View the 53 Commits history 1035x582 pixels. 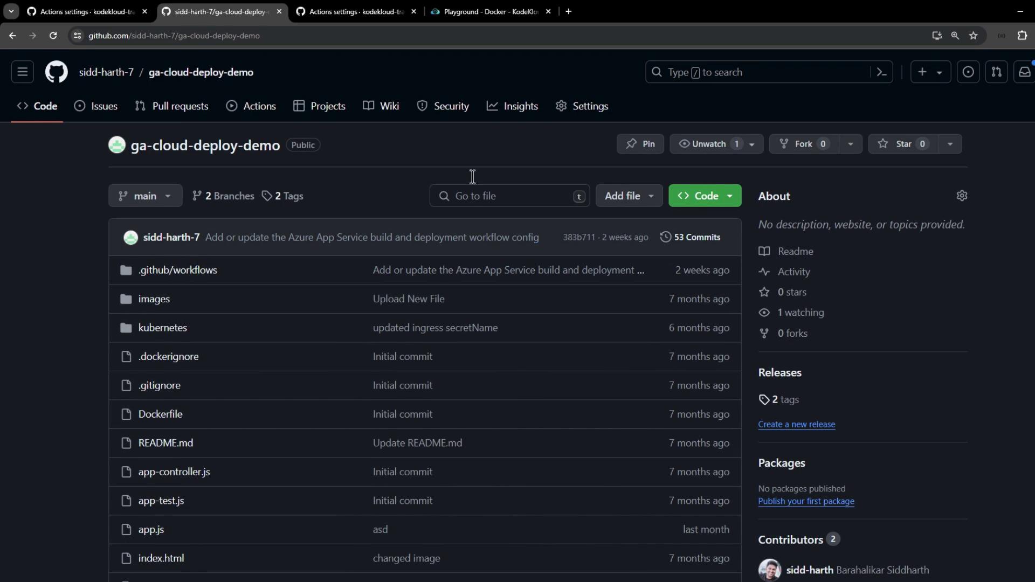(x=691, y=237)
